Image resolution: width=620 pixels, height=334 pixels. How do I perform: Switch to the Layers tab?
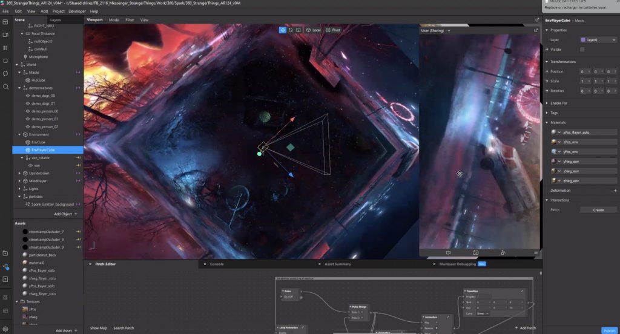coord(55,20)
